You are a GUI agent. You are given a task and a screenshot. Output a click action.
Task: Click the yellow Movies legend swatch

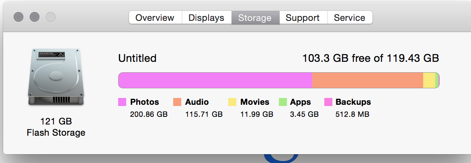click(x=232, y=102)
